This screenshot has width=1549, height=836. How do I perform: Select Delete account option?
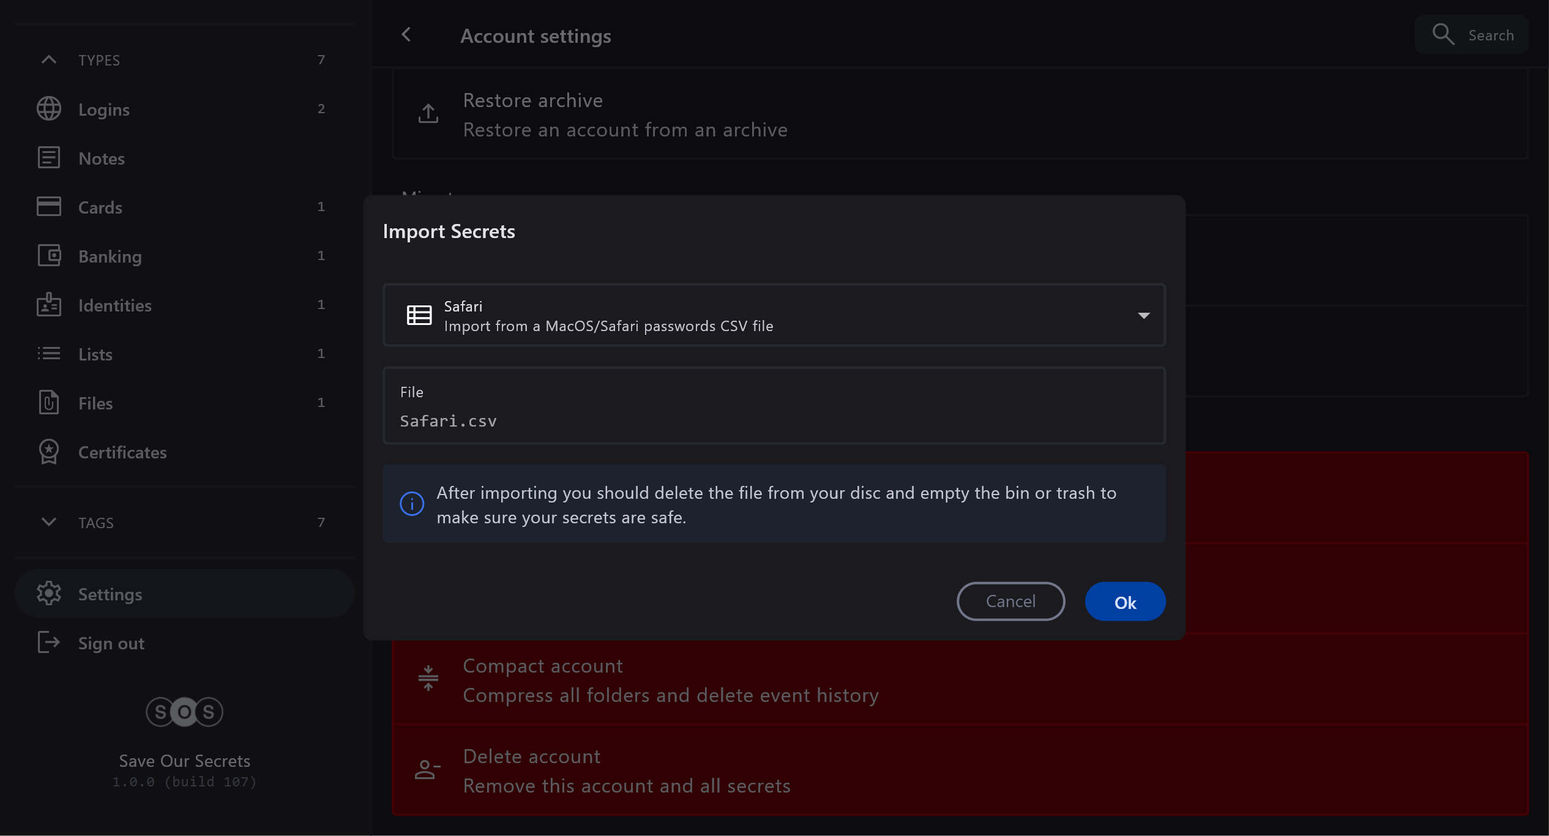tap(626, 771)
